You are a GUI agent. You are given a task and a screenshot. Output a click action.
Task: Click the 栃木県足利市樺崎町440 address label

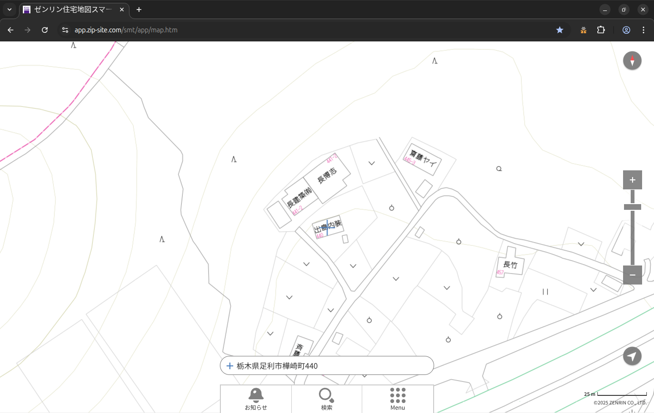pyautogui.click(x=277, y=366)
